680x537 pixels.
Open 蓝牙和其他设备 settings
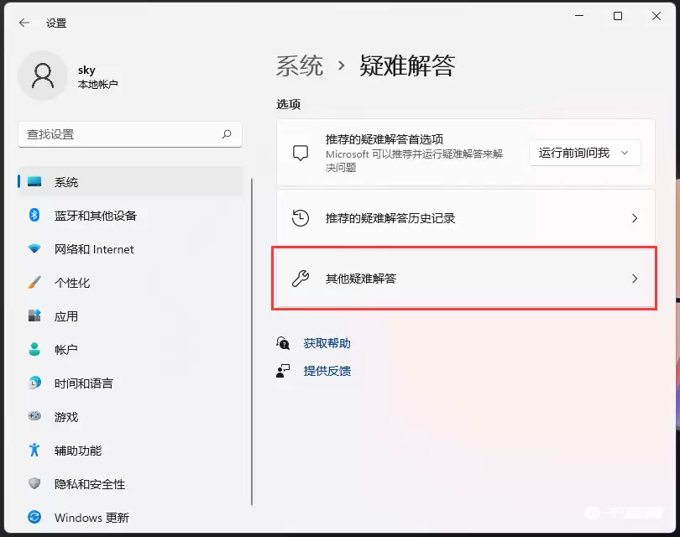click(x=95, y=216)
